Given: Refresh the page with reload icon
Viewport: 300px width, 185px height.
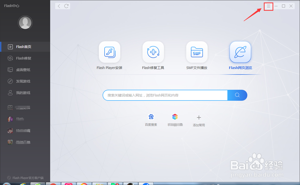Looking at the screenshot, I should pyautogui.click(x=66, y=6).
